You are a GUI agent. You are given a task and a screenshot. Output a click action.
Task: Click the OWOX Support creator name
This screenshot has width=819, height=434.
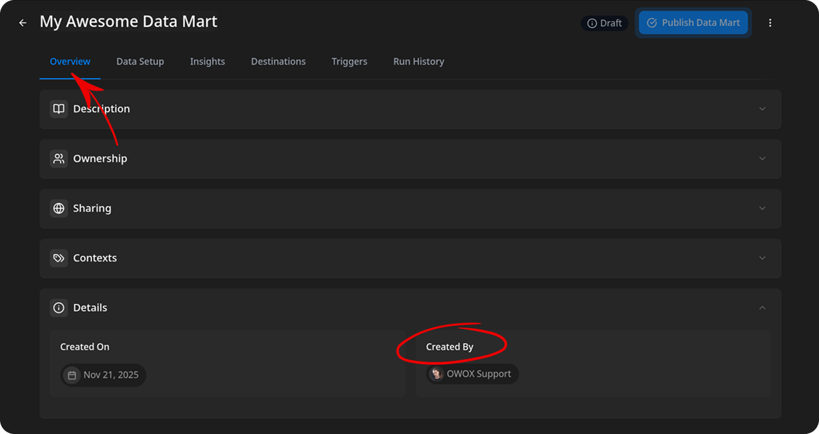479,374
